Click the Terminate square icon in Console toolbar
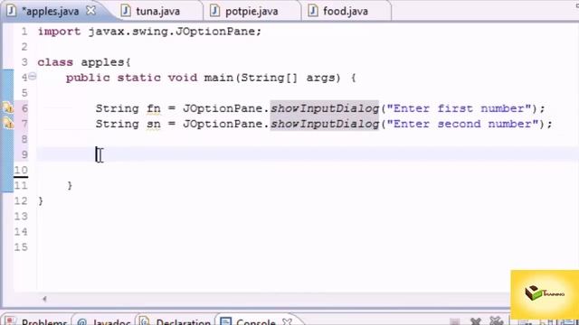 tap(455, 321)
